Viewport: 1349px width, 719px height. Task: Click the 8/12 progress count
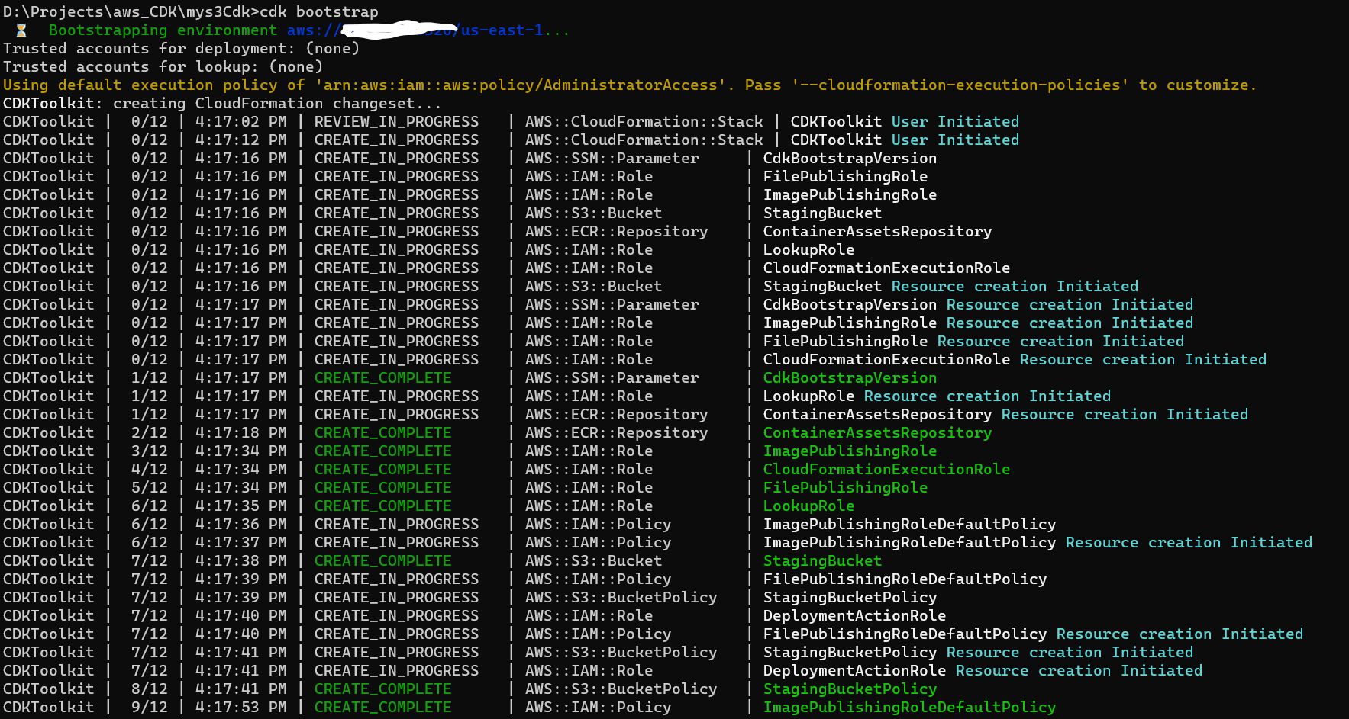tap(149, 689)
